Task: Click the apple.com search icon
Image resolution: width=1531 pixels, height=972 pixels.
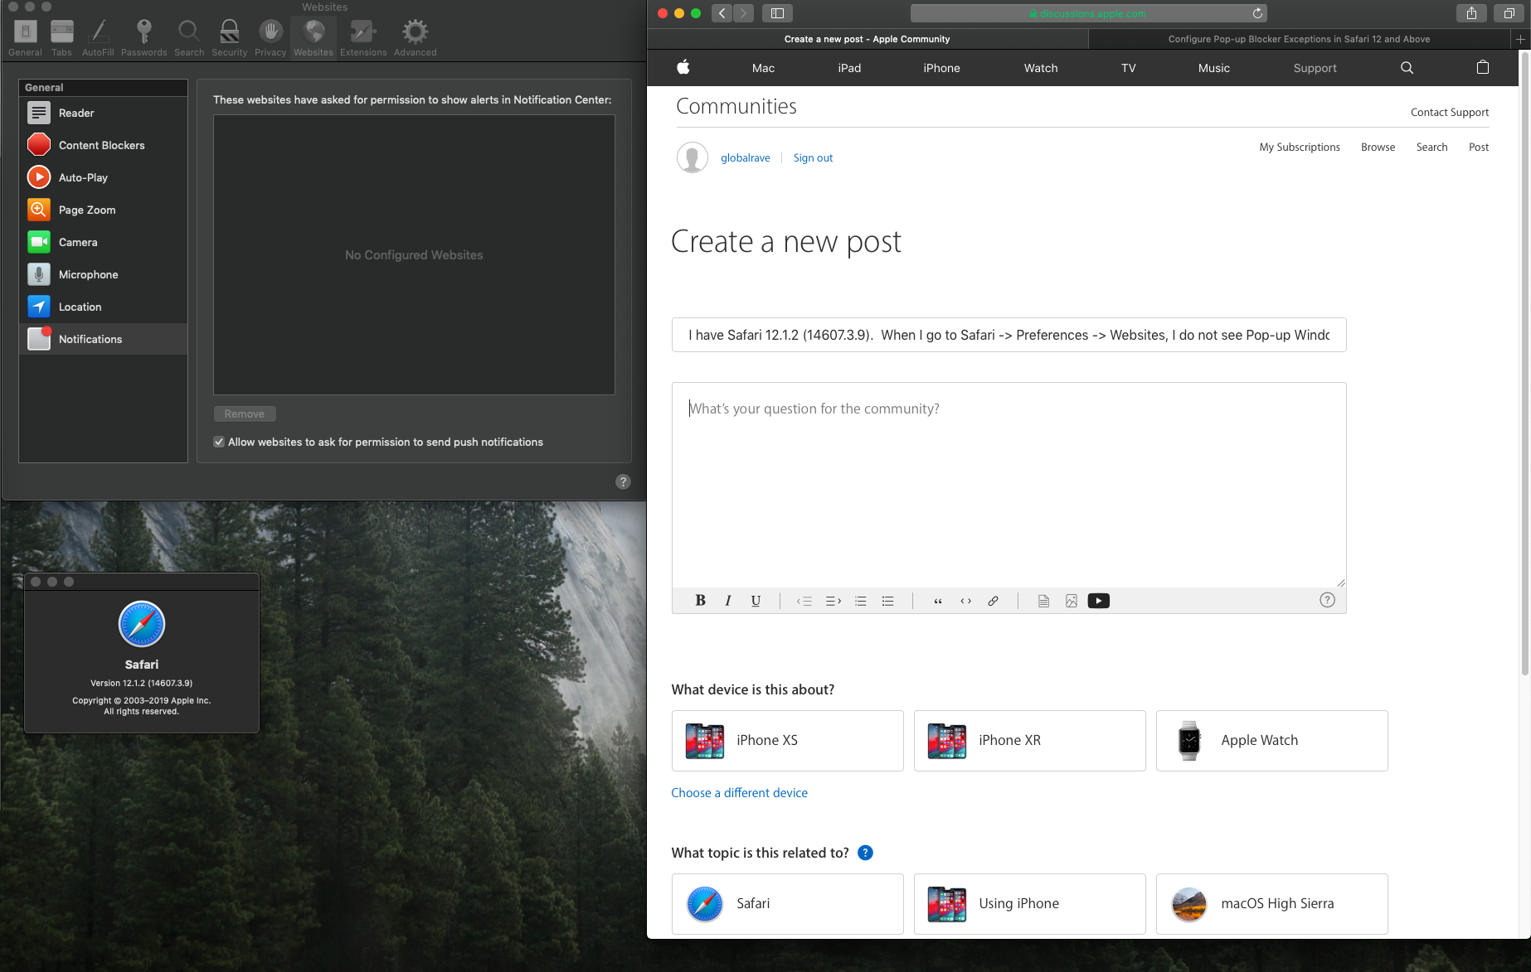Action: [x=1407, y=68]
